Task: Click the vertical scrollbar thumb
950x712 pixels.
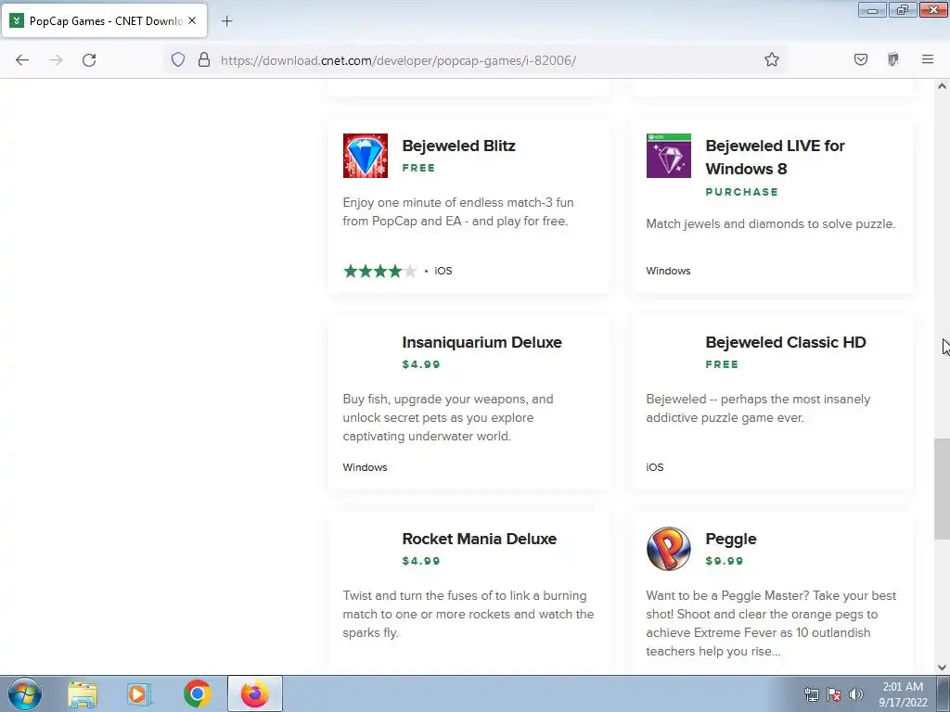Action: point(942,489)
